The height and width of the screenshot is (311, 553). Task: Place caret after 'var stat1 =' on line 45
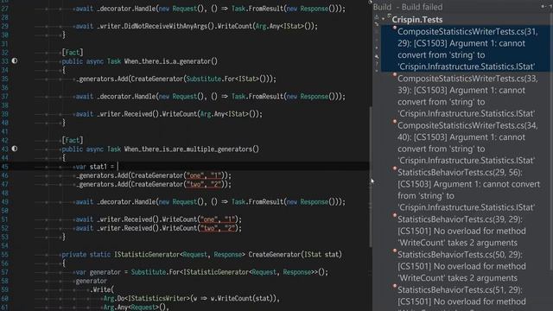tap(118, 167)
